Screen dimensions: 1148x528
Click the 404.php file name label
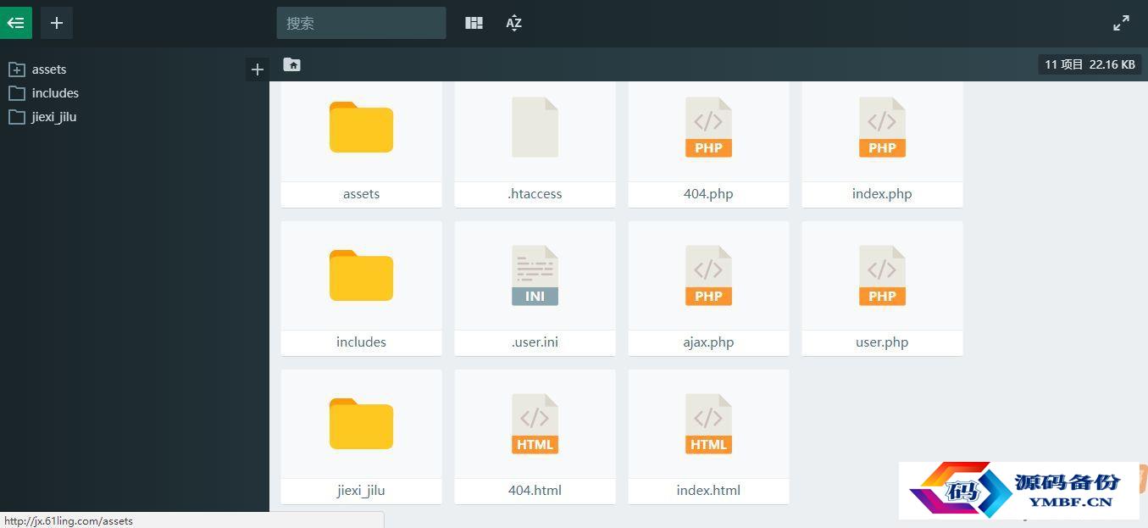click(708, 194)
